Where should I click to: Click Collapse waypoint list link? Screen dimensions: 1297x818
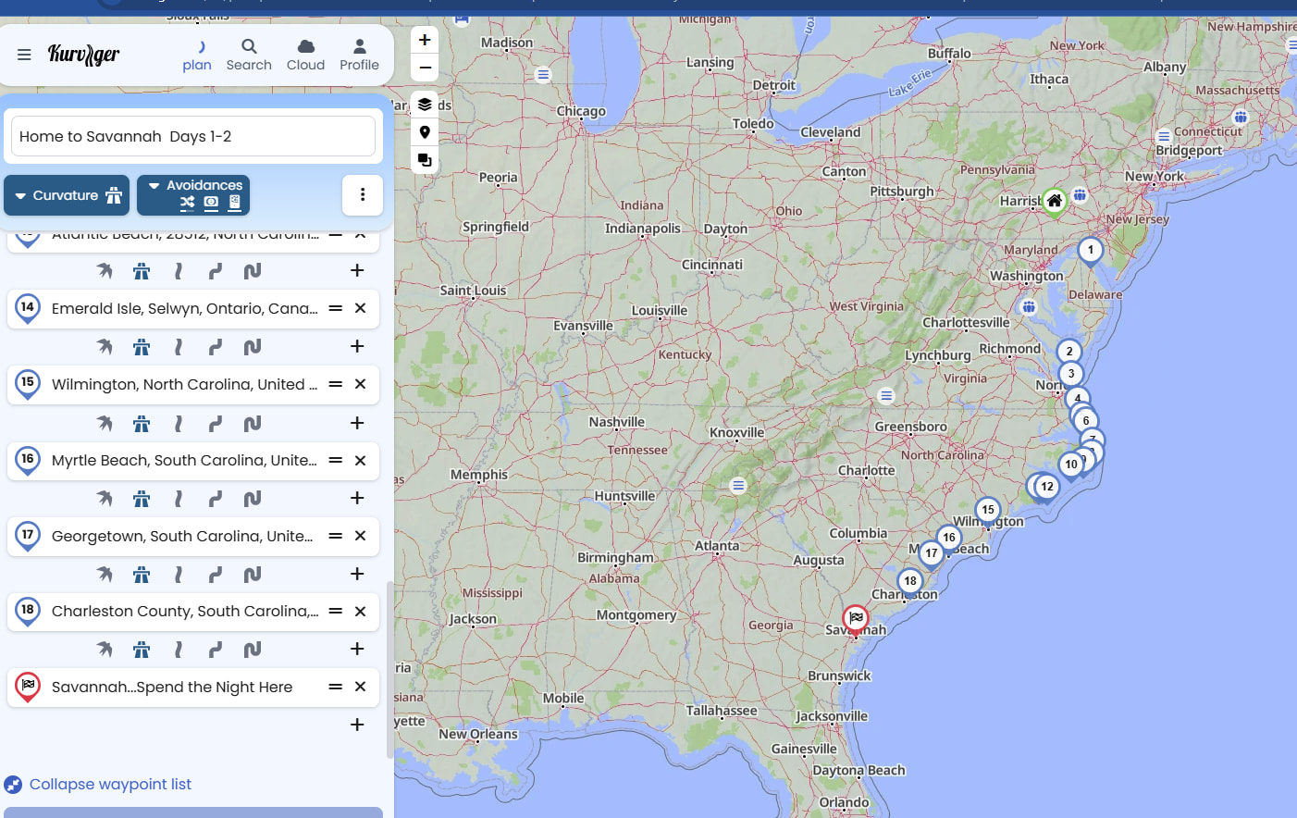pyautogui.click(x=110, y=784)
